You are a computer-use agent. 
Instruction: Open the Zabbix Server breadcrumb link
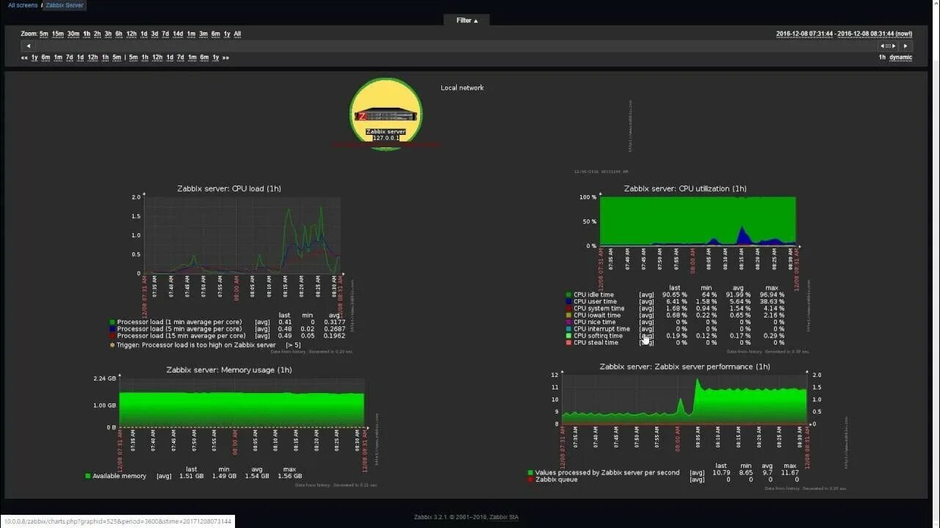click(65, 5)
